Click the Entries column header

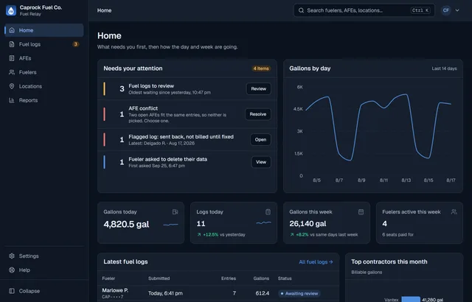(229, 278)
